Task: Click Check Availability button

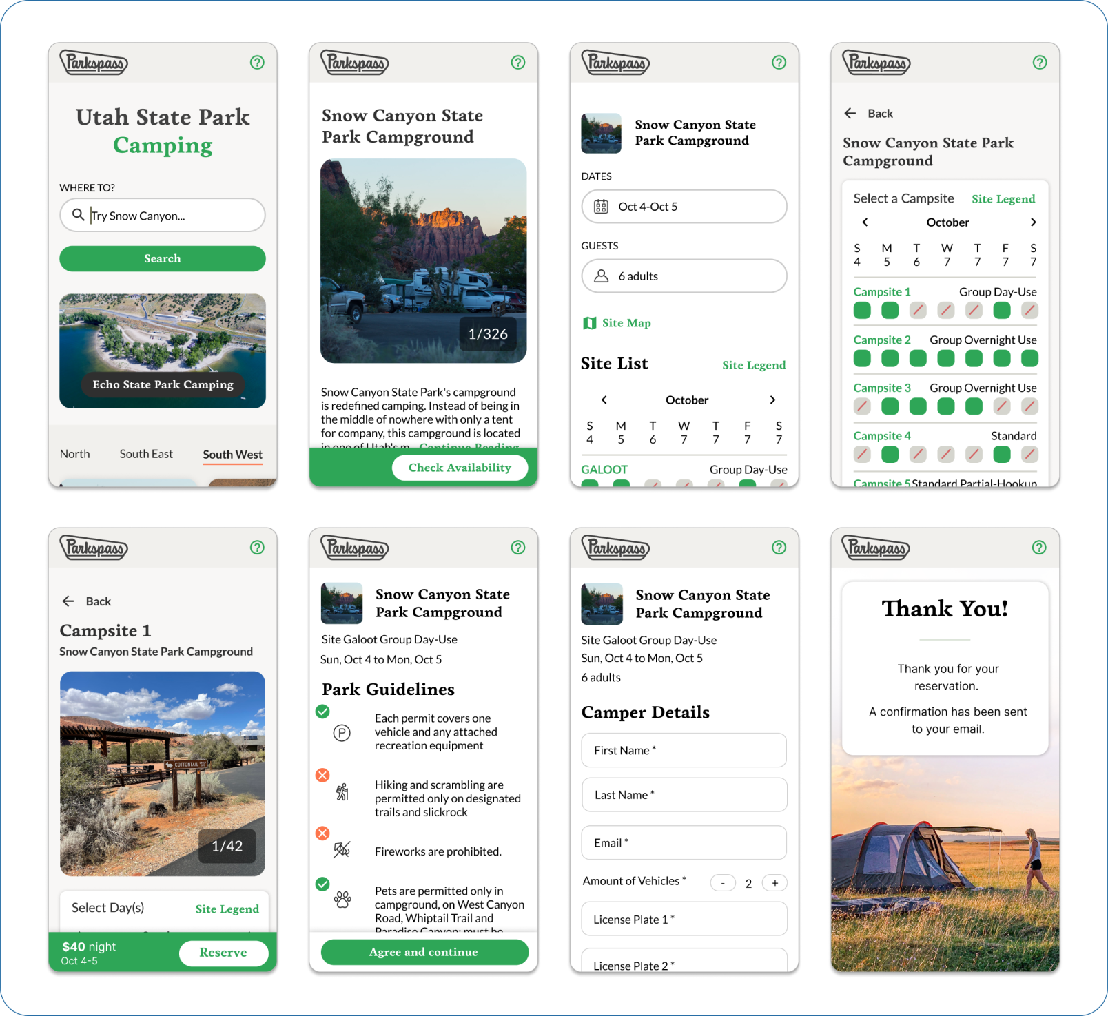Action: 460,468
